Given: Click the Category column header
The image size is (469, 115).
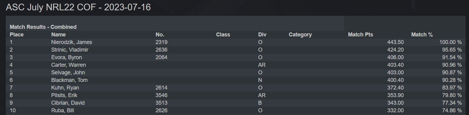Looking at the screenshot, I should [300, 35].
